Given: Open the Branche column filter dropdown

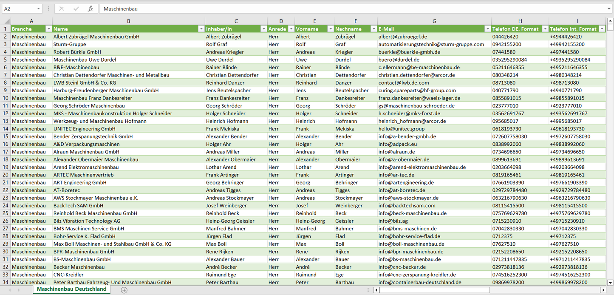Looking at the screenshot, I should pyautogui.click(x=48, y=29).
